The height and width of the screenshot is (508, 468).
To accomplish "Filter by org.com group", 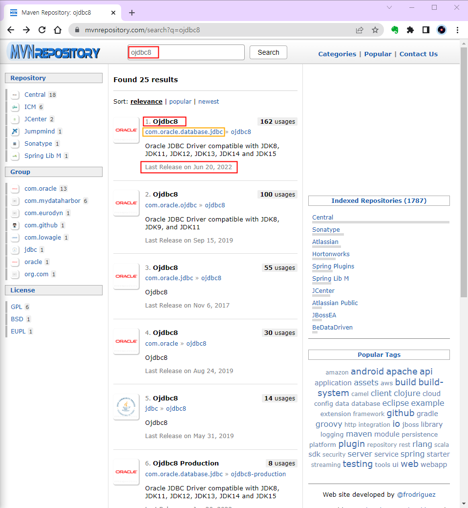I will [x=36, y=274].
